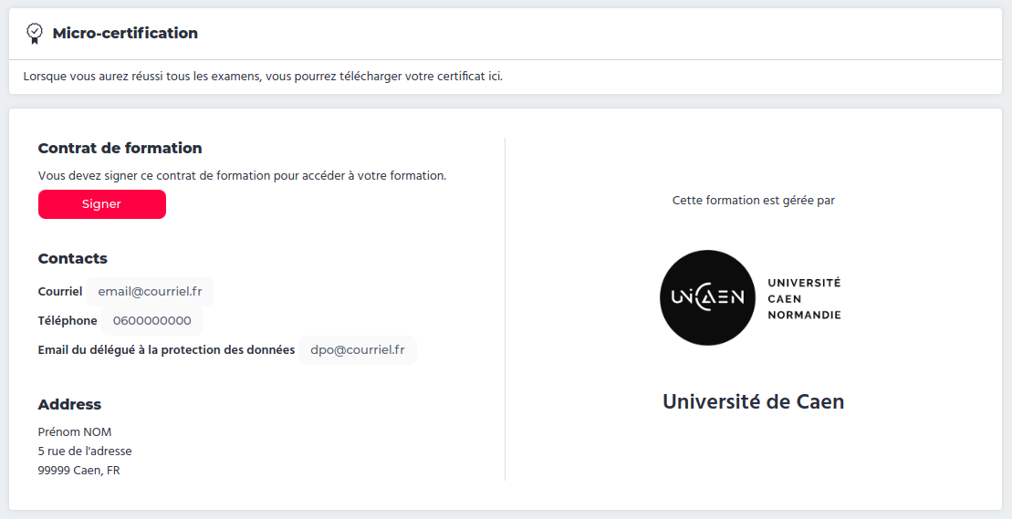This screenshot has height=519, width=1012.
Task: Click the 'Université de Caen' title
Action: [x=753, y=401]
